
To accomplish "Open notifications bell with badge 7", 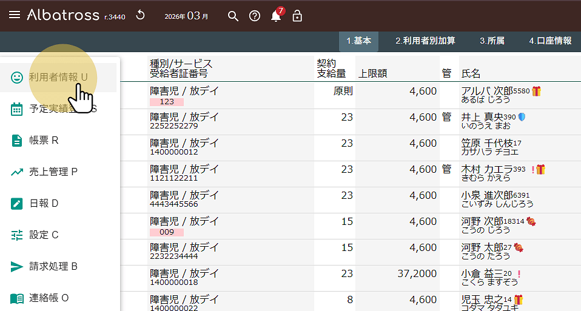I will pos(276,16).
